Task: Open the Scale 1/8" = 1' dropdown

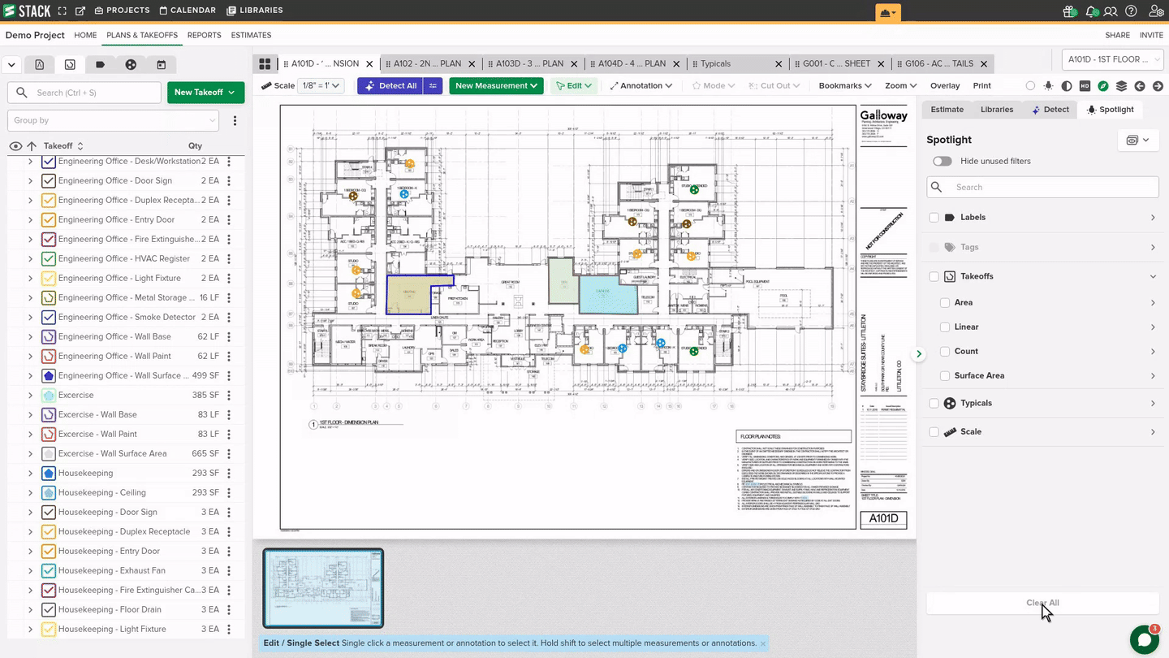Action: coord(322,85)
